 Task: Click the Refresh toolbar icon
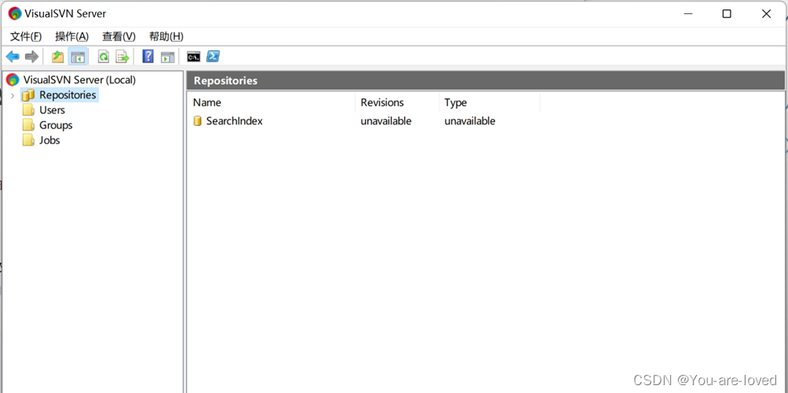pyautogui.click(x=104, y=57)
